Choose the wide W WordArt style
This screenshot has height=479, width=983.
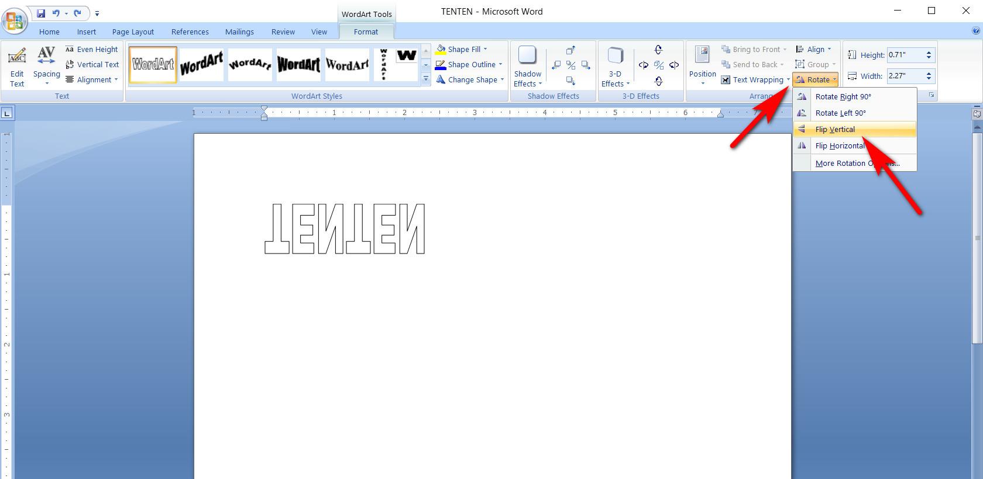point(407,56)
